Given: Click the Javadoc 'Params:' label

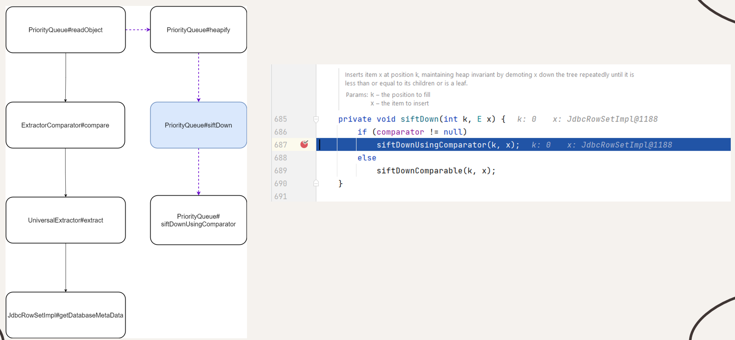Looking at the screenshot, I should [357, 95].
